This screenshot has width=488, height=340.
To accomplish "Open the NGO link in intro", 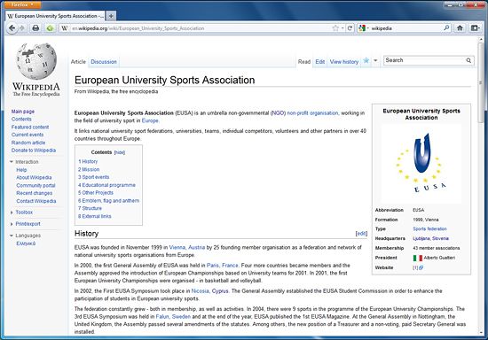I will click(279, 113).
